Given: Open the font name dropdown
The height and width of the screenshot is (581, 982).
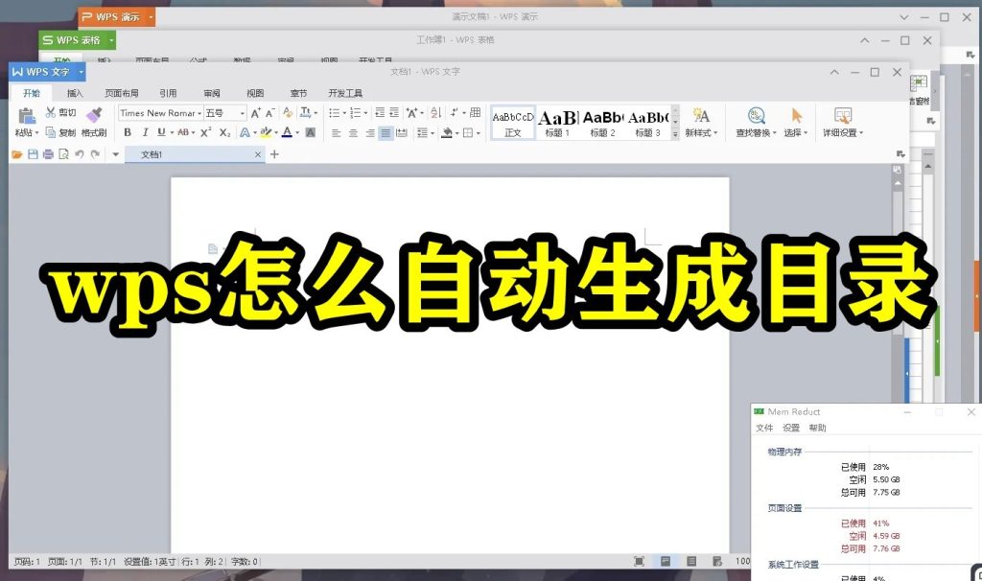Looking at the screenshot, I should [199, 113].
